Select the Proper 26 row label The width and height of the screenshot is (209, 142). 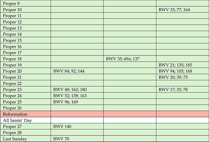(25, 108)
